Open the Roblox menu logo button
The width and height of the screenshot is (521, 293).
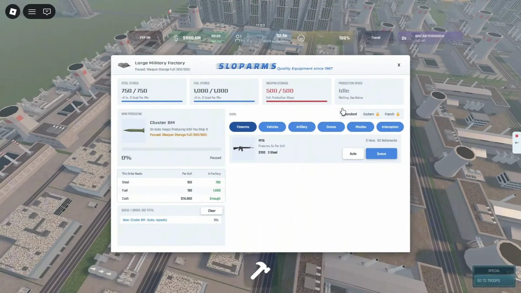[x=13, y=12]
